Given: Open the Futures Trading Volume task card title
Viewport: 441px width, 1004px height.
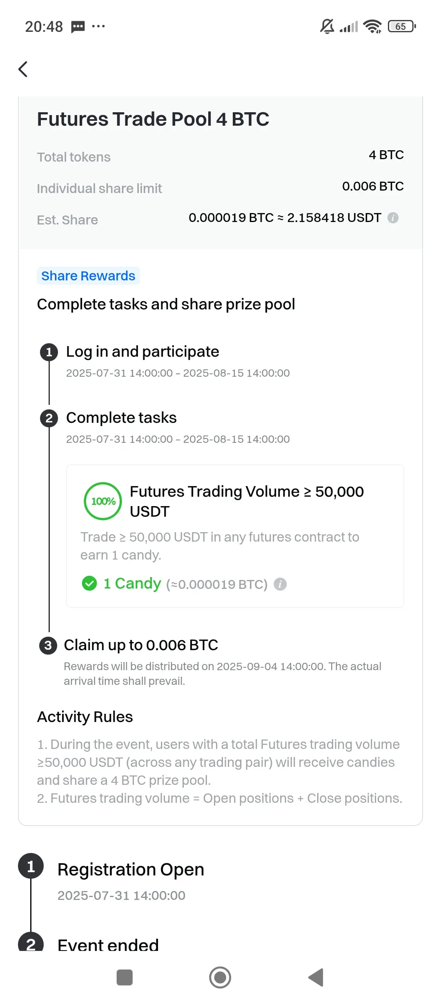Looking at the screenshot, I should point(247,501).
